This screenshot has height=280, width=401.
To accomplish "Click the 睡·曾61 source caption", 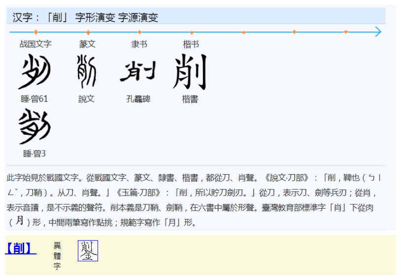I will pos(34,99).
